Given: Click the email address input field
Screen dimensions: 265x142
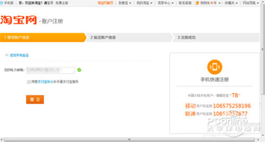Looking at the screenshot, I should click(x=51, y=70).
